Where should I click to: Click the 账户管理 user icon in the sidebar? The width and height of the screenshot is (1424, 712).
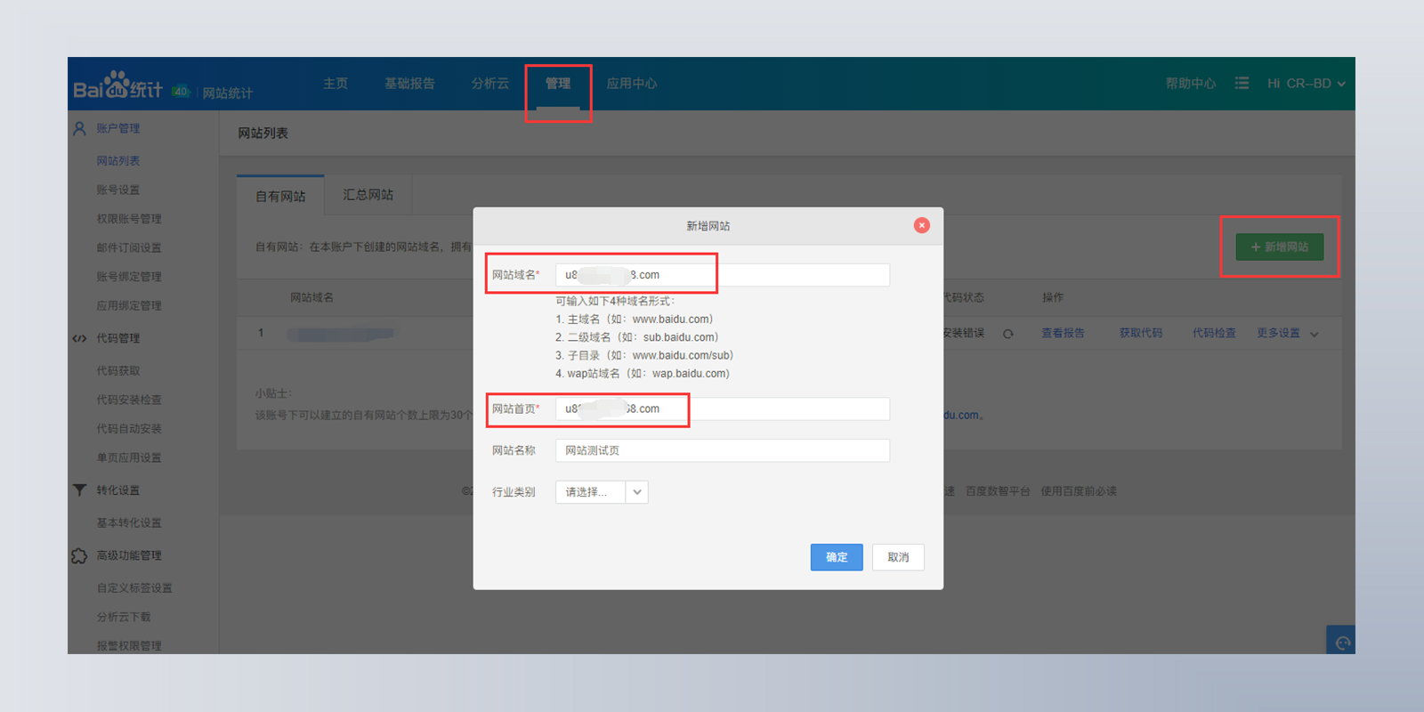79,128
